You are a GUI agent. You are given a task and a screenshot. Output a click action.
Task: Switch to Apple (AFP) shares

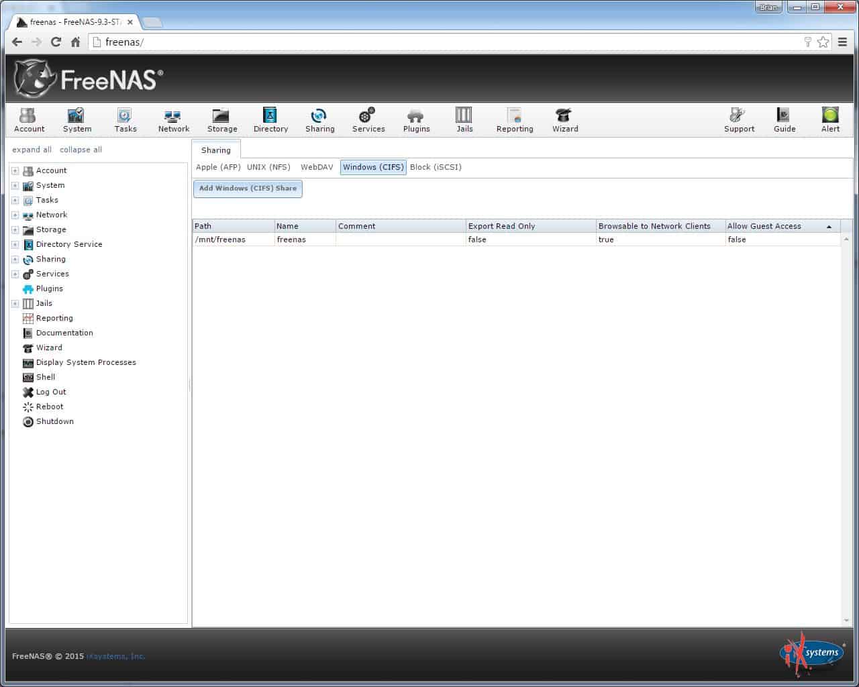[218, 167]
